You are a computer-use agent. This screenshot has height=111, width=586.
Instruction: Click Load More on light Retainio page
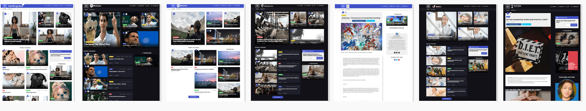point(193,97)
